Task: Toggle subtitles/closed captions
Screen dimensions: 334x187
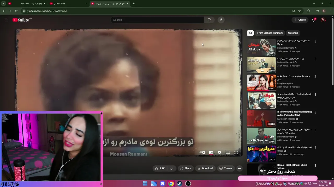Action: pyautogui.click(x=211, y=152)
